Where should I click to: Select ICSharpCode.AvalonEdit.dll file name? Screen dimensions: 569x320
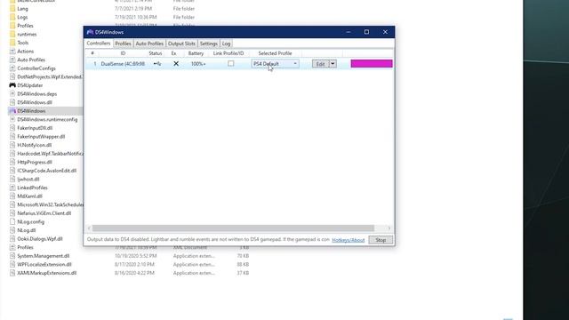coord(47,171)
